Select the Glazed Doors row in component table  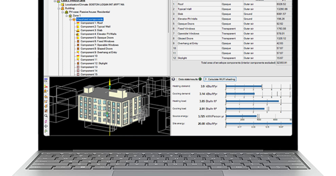click(x=185, y=39)
